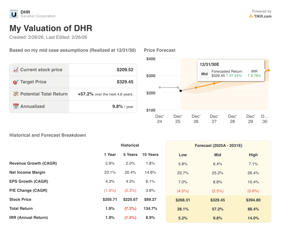Select the $329.45 Target Price value
Viewport: 281px width, 228px height.
point(125,82)
